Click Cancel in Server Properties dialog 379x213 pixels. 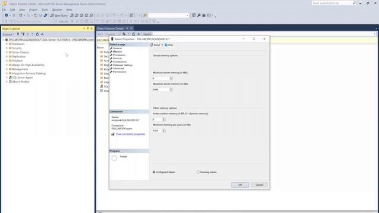coord(259,185)
